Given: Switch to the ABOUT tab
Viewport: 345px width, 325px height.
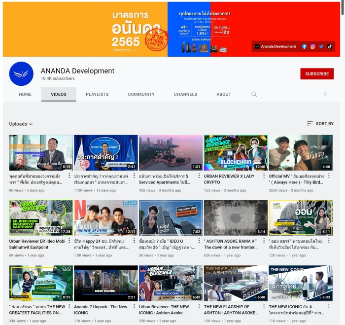Looking at the screenshot, I should pos(224,94).
